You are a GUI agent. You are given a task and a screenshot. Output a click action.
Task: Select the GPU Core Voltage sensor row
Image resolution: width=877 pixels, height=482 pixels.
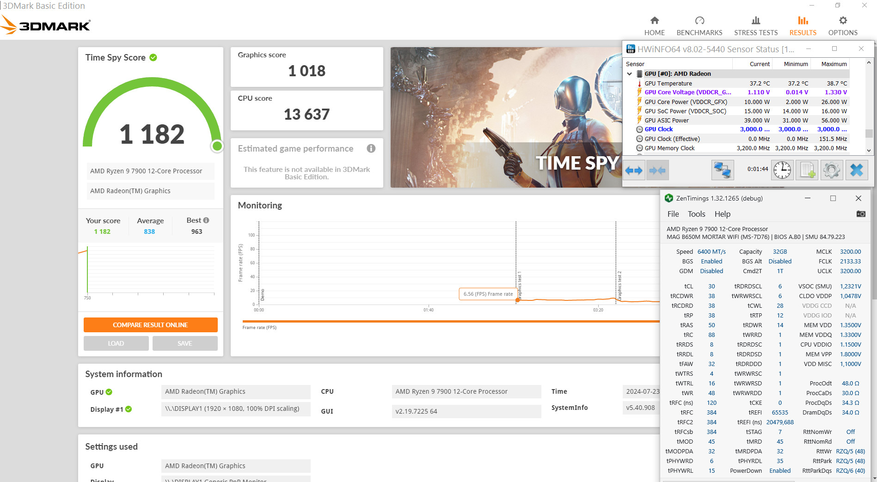click(742, 92)
